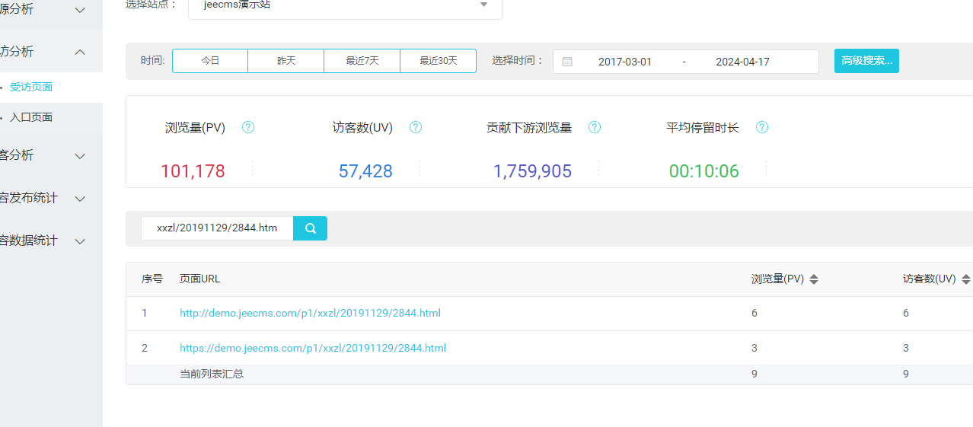Click the URL search input field
Image resolution: width=973 pixels, height=427 pixels.
(217, 228)
